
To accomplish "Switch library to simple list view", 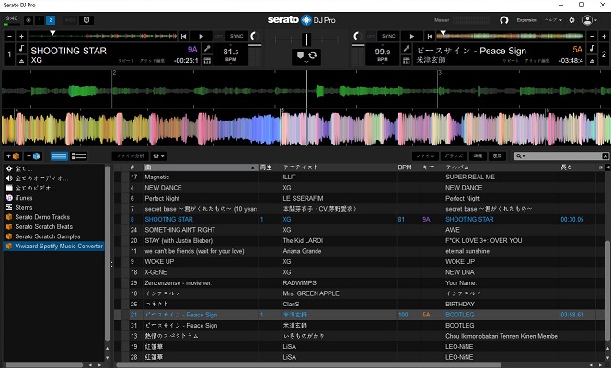I will coord(59,156).
